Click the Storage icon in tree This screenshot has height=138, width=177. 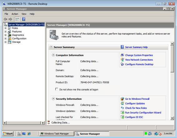pyautogui.click(x=9, y=42)
